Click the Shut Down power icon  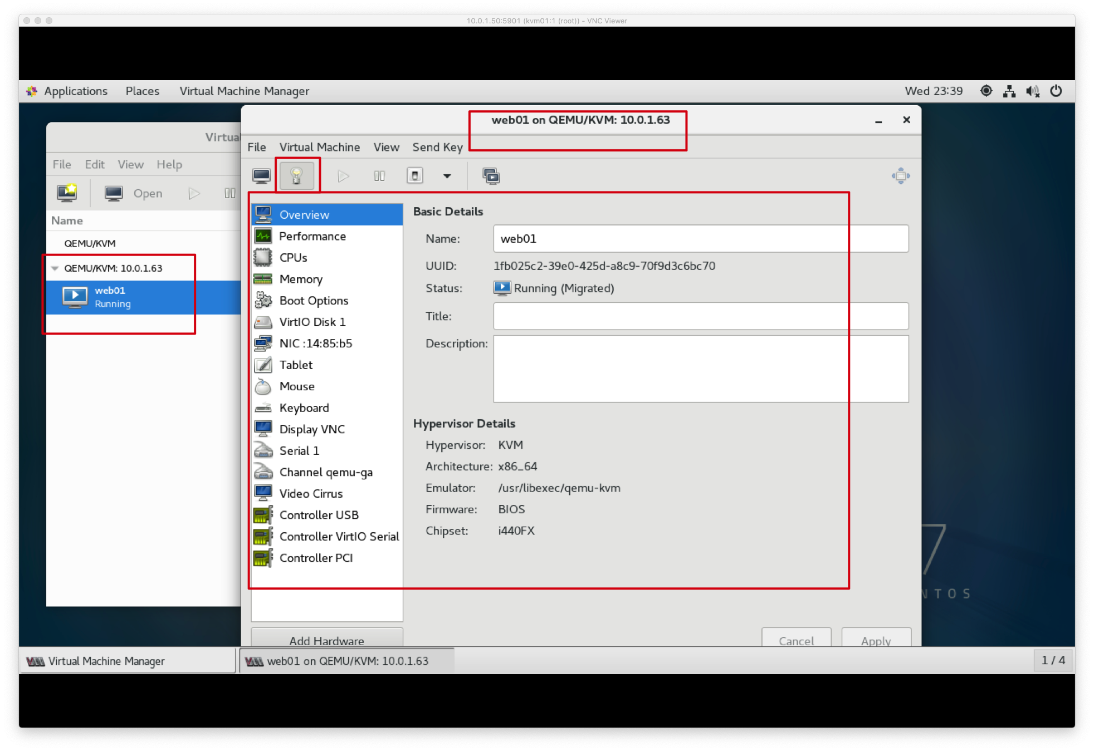(x=415, y=176)
